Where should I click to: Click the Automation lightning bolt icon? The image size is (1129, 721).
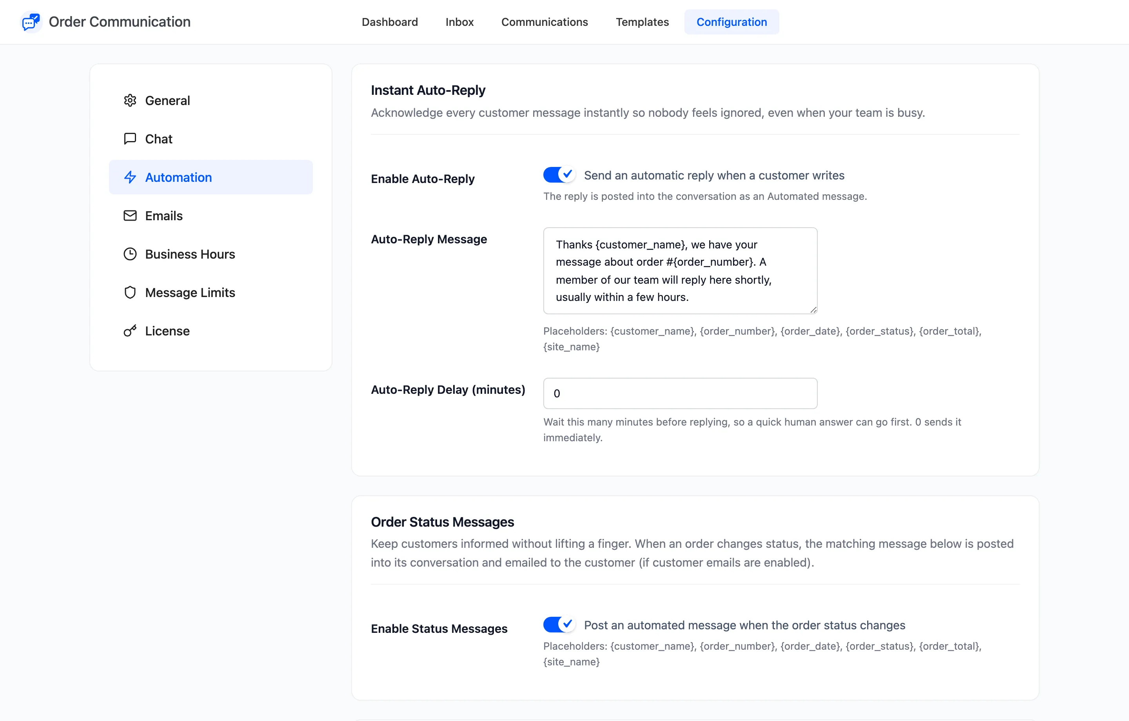(130, 177)
